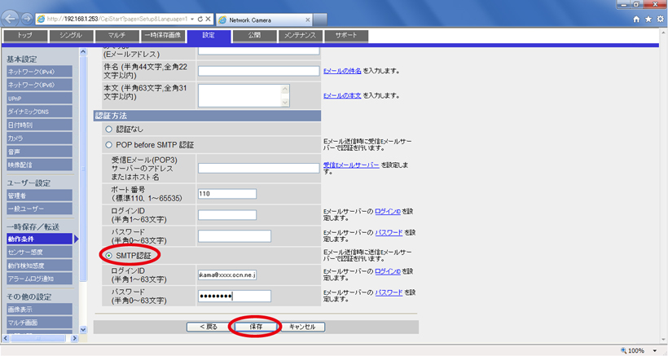Open the Eメールの件名 help link
668x356 pixels.
[x=342, y=71]
